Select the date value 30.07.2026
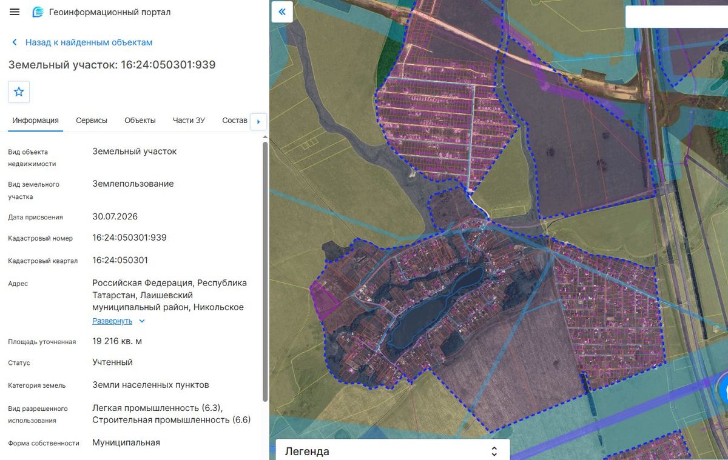Viewport: 728px width, 460px height. (x=115, y=216)
